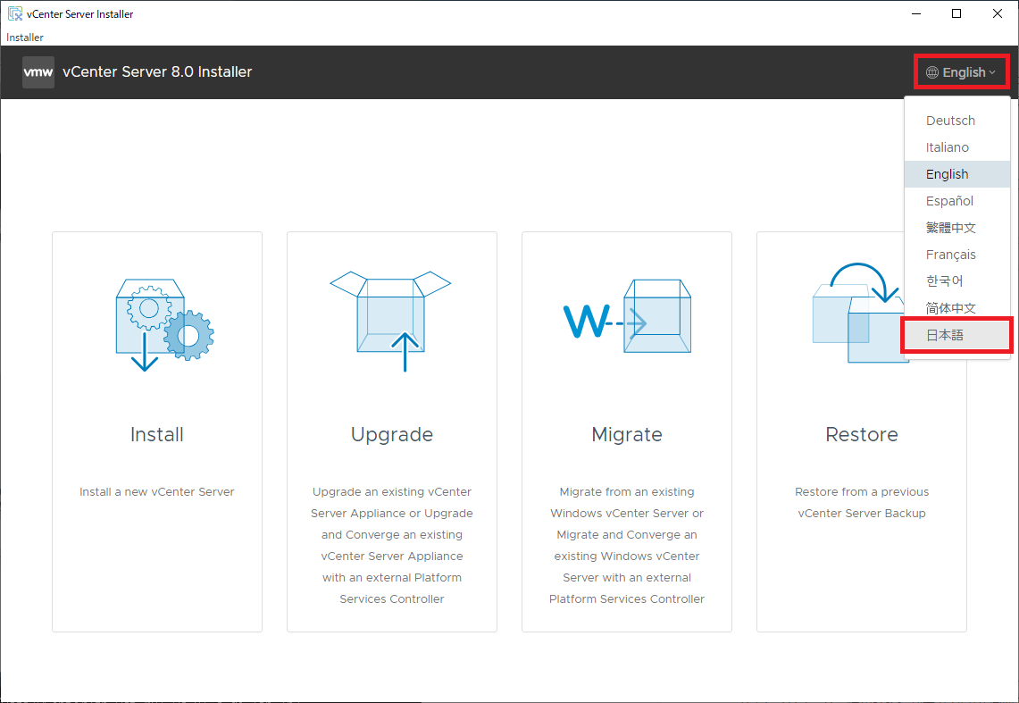1019x703 pixels.
Task: Click 'Migrate from an existing' description line
Action: pos(627,492)
